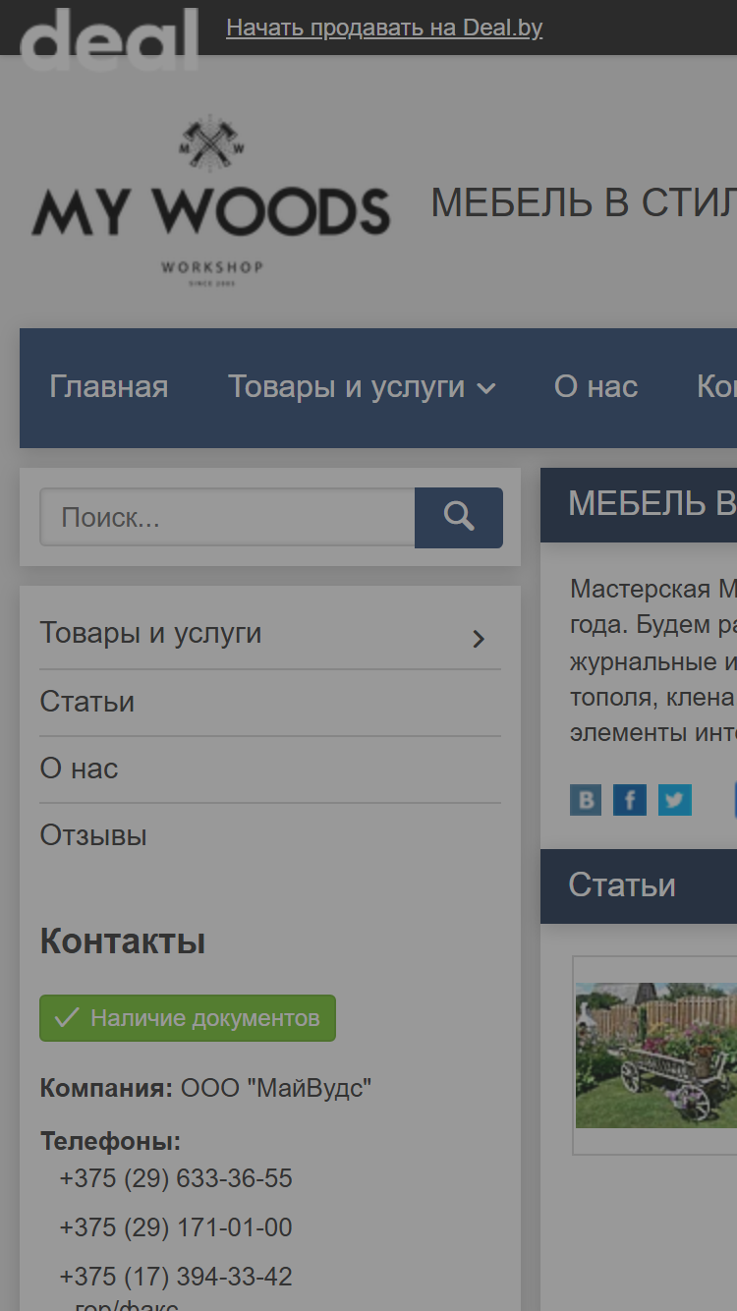Focus the Поиск search field
Viewport: 737px width, 1311px height.
(227, 518)
